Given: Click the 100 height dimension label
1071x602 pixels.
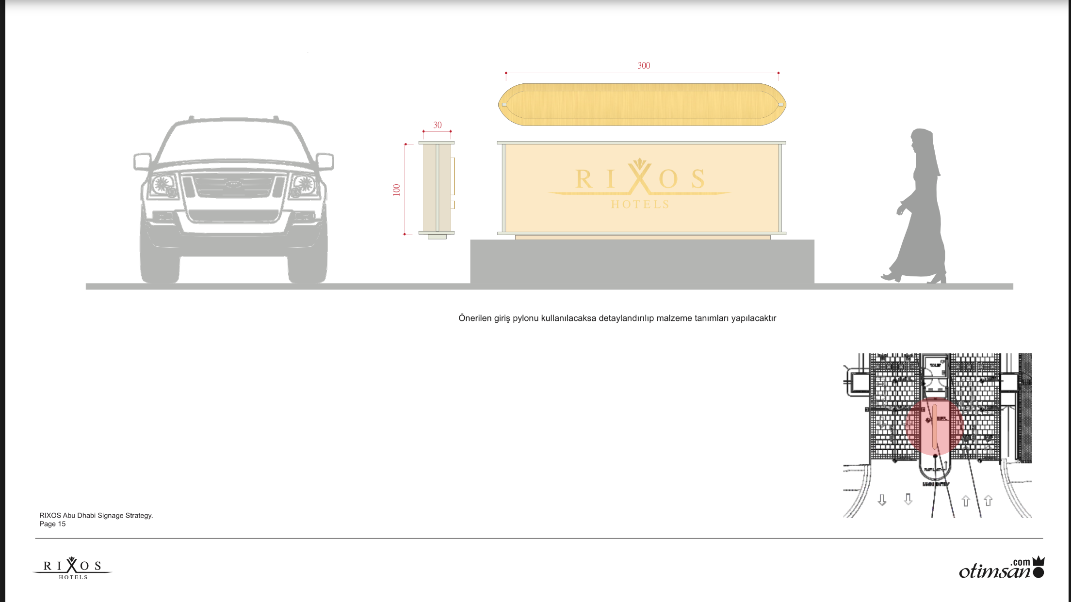Looking at the screenshot, I should tap(396, 190).
